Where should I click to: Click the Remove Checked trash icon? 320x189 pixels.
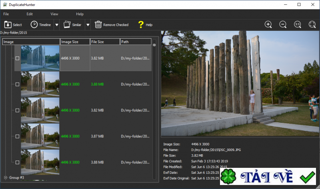click(98, 25)
